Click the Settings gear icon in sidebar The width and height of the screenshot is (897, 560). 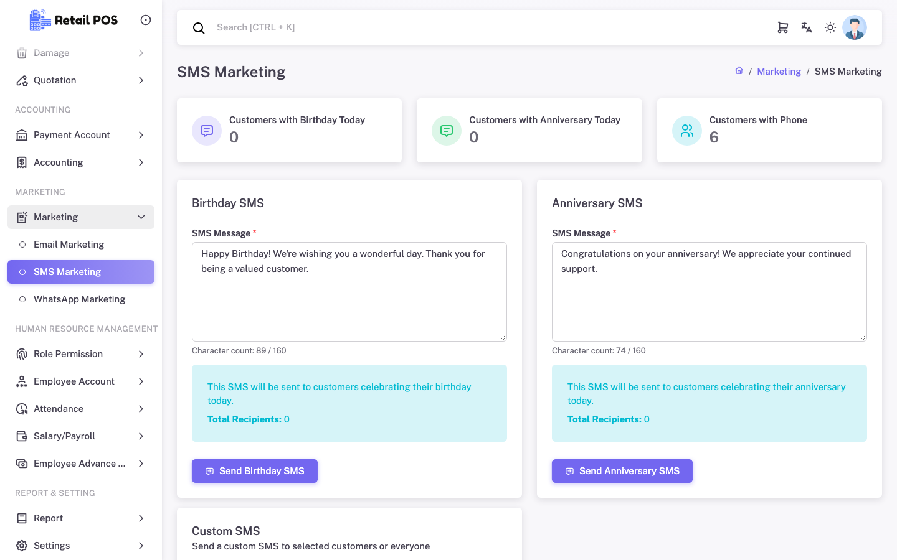[x=22, y=546]
